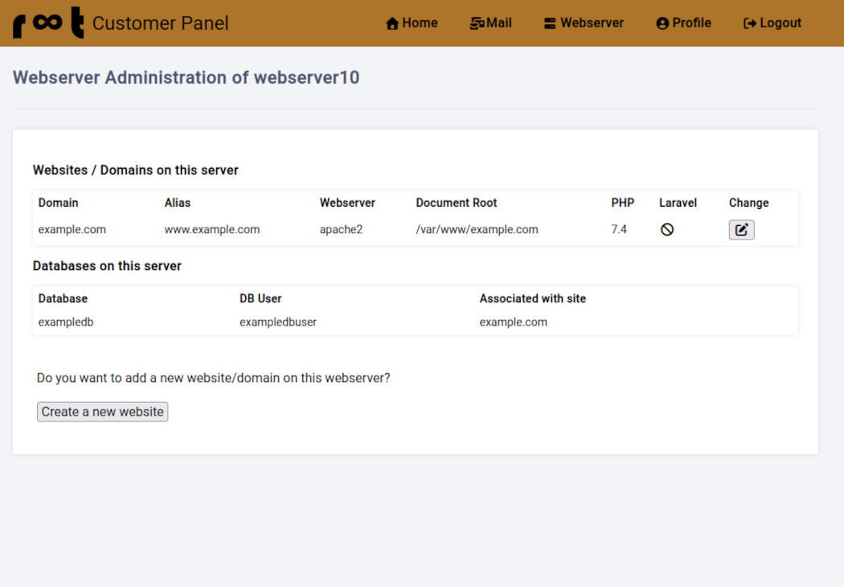Click the user circle Profile icon
This screenshot has height=587, width=844.
point(662,23)
